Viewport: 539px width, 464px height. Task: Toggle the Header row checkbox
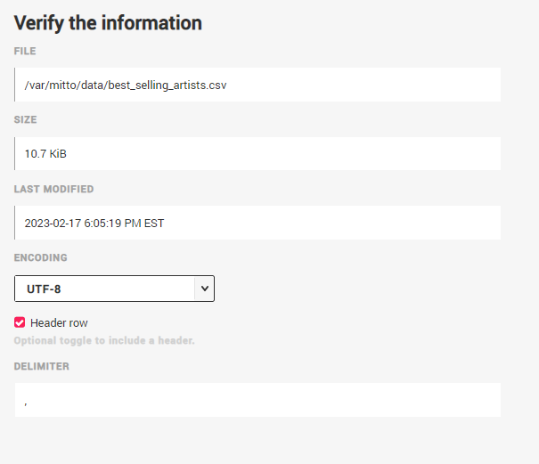pos(20,322)
